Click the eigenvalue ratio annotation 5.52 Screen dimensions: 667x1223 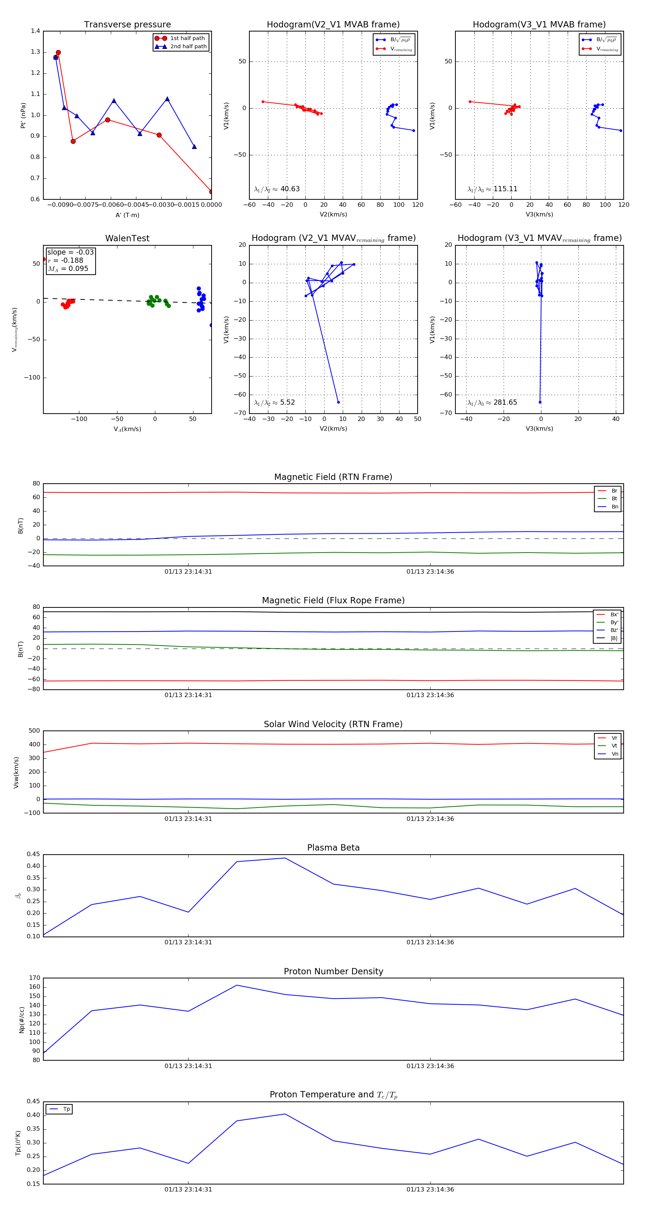coord(274,402)
